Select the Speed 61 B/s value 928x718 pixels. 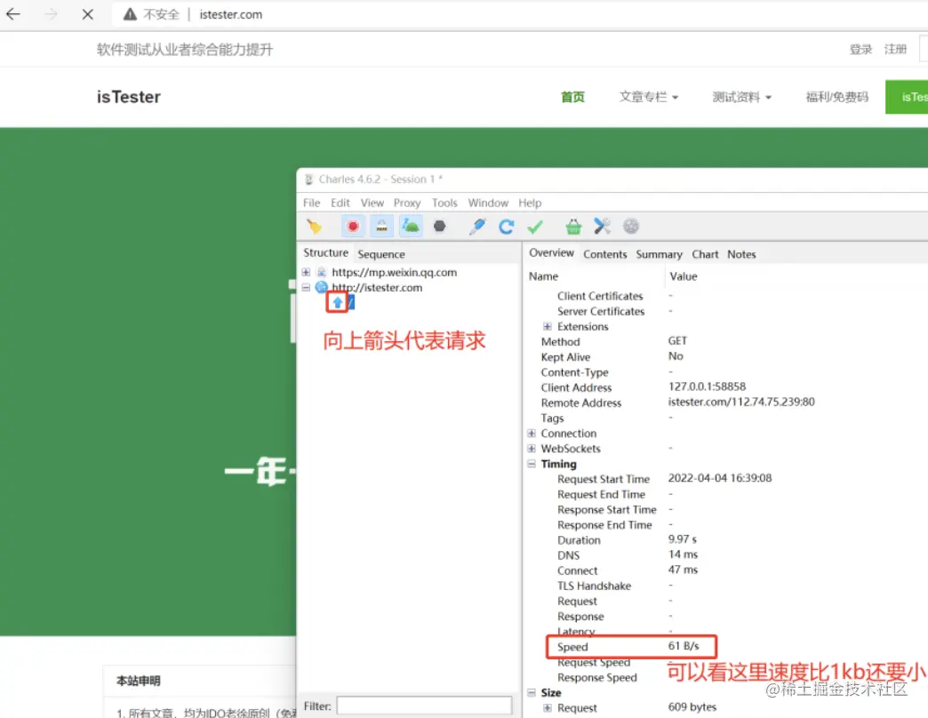click(x=684, y=646)
